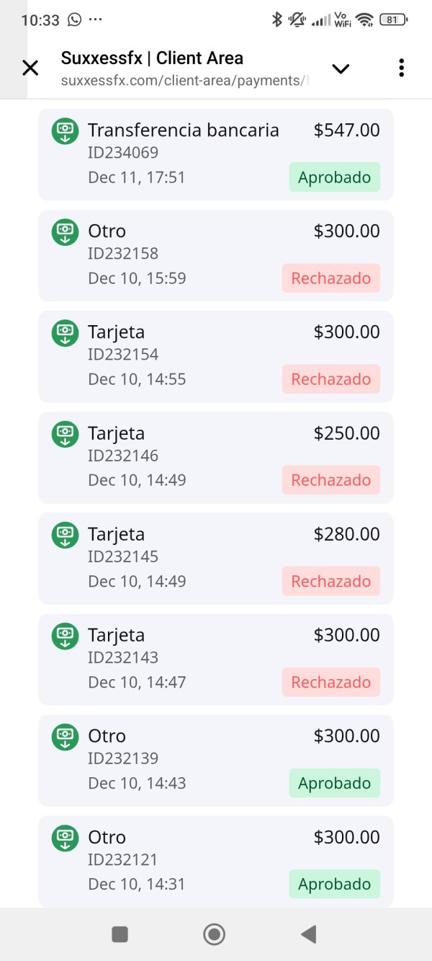Tap deposit icon for ID232158 Otro entry
The width and height of the screenshot is (432, 961).
pos(65,232)
